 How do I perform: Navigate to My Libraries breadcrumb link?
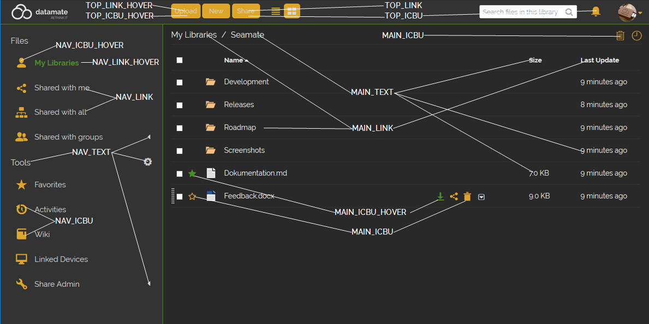tap(194, 35)
